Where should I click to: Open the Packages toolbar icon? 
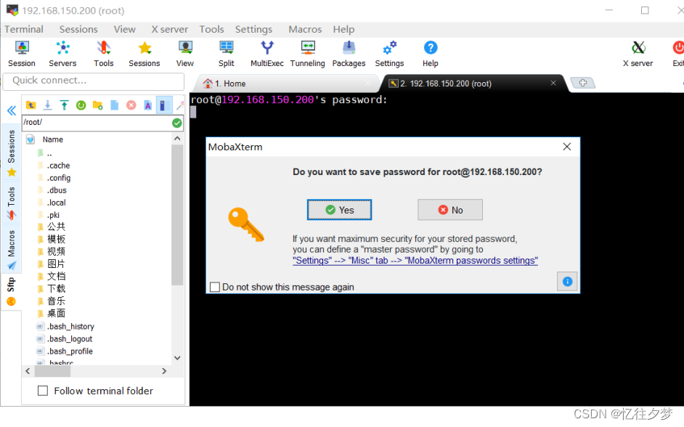pos(349,54)
